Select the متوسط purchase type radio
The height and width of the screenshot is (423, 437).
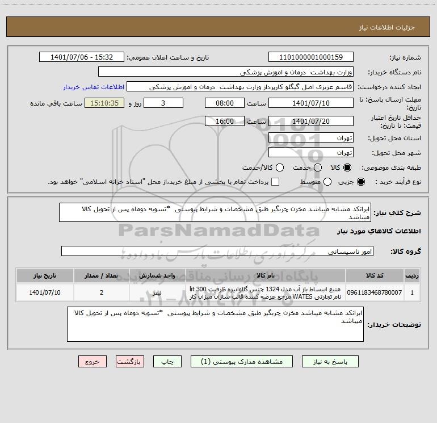(327, 182)
